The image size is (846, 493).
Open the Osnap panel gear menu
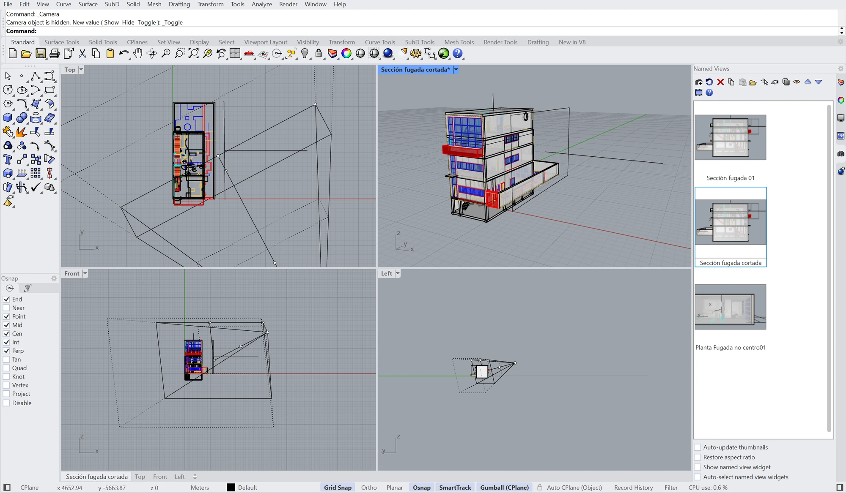click(54, 278)
